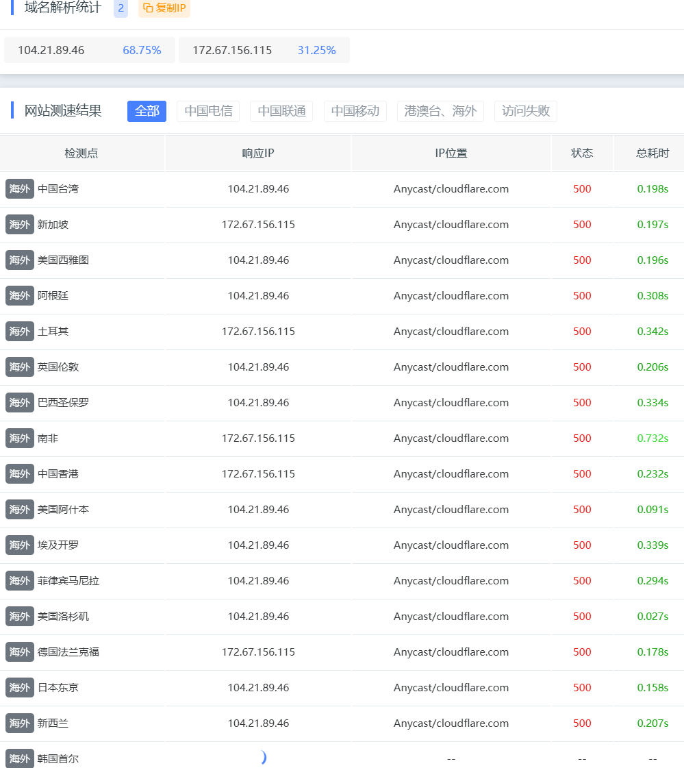Click the 海外 badge for 日本东京
Screen dimensions: 684x768
coord(20,688)
